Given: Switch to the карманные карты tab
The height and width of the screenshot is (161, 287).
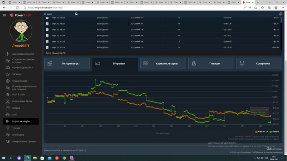Looking at the screenshot, I should pyautogui.click(x=163, y=63).
